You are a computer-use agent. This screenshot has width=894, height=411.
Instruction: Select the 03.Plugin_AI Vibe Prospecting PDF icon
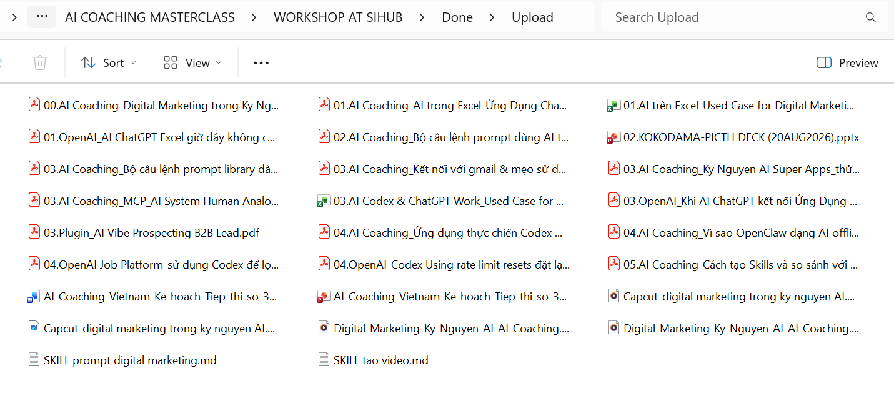click(34, 233)
